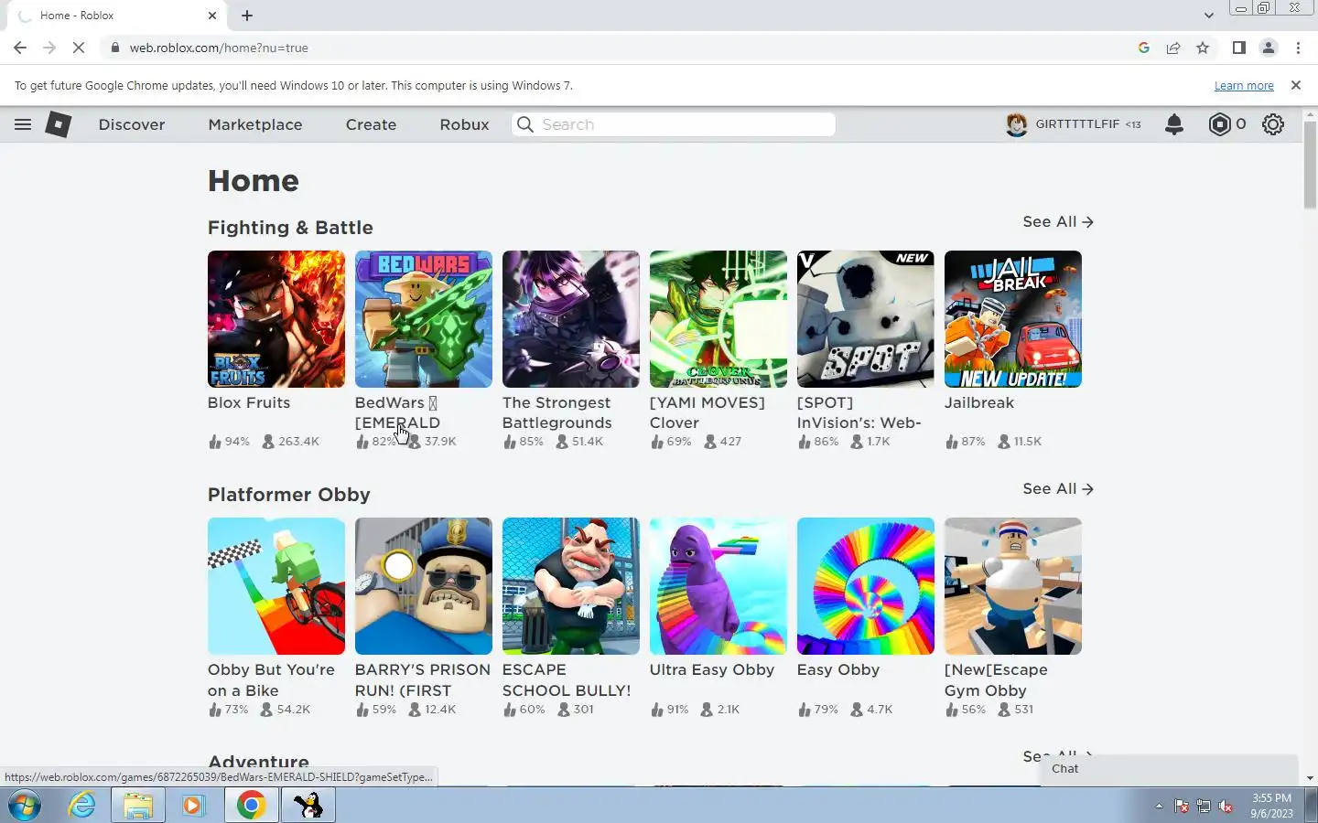Viewport: 1318px width, 823px height.
Task: Click the Google icon in address bar
Action: click(x=1144, y=48)
